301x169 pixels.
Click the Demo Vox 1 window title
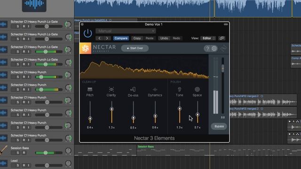[x=154, y=24]
